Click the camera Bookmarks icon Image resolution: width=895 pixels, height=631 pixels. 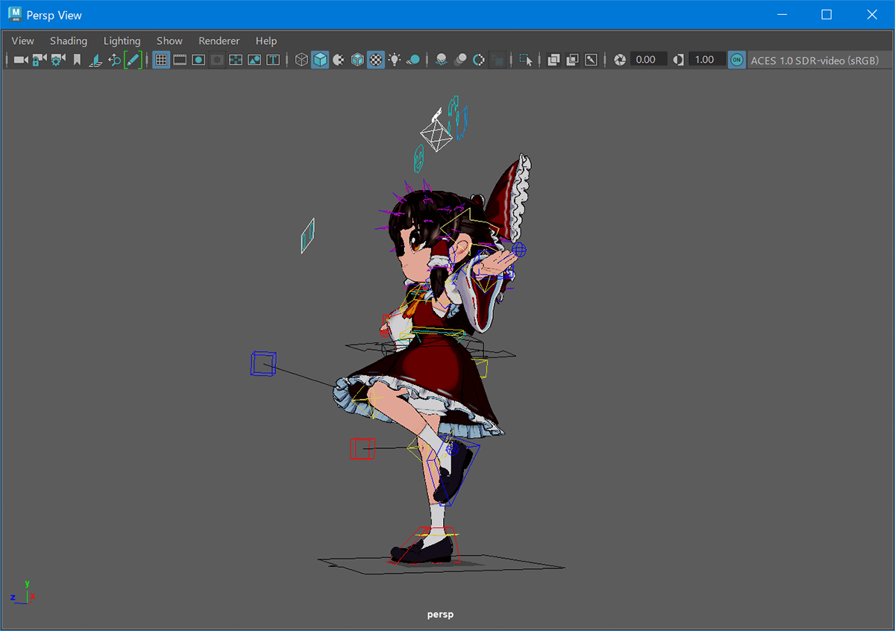[x=77, y=60]
